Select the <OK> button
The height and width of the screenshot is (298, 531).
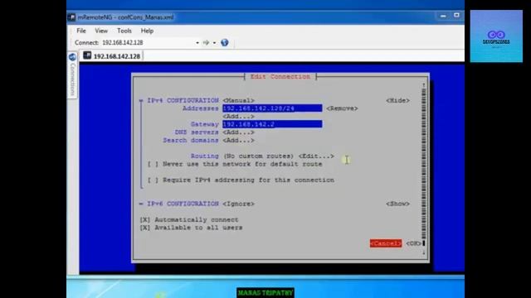coord(413,243)
